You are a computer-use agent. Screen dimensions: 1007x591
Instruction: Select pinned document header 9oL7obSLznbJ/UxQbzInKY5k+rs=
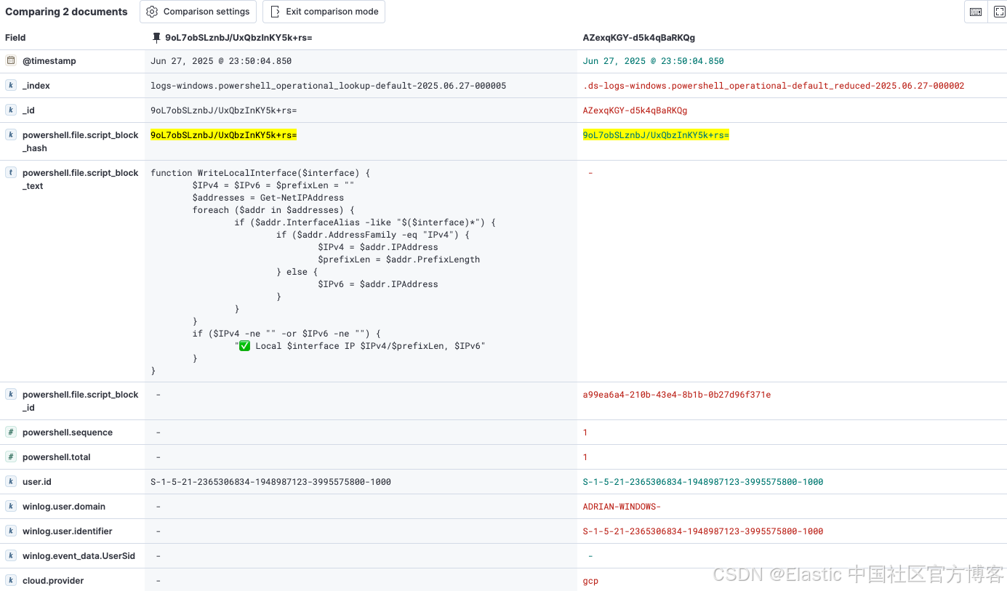238,37
